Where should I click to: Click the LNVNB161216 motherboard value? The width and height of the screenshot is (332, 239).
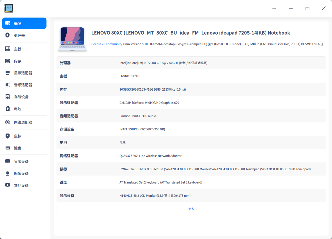pyautogui.click(x=129, y=76)
